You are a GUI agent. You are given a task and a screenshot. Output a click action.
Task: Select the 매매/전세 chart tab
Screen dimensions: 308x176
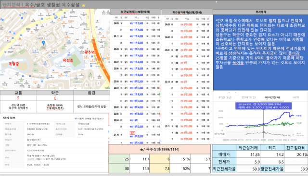pos(272,97)
